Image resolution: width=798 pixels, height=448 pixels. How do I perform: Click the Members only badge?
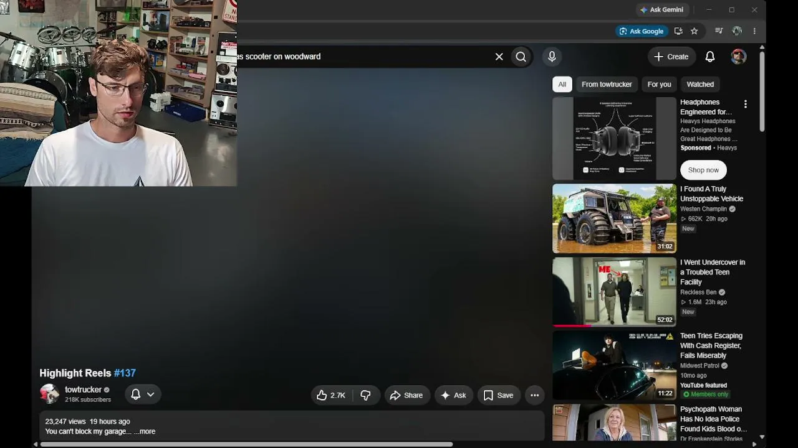point(705,394)
